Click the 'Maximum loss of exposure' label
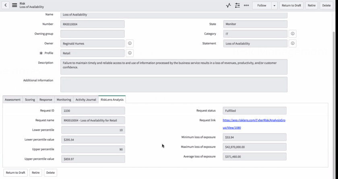 tap(198, 147)
